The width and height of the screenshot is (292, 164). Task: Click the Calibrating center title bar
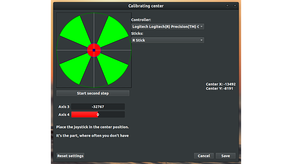[146, 6]
